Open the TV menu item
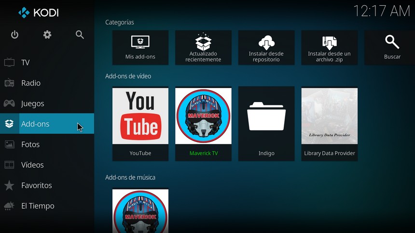 [47, 63]
